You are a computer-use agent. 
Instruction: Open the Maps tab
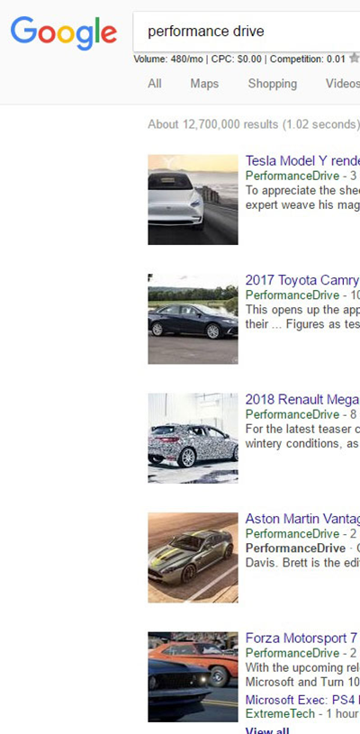point(204,84)
